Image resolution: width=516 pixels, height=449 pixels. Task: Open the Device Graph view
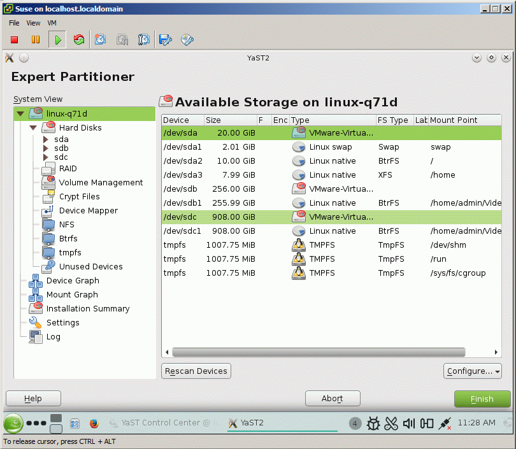coord(73,281)
